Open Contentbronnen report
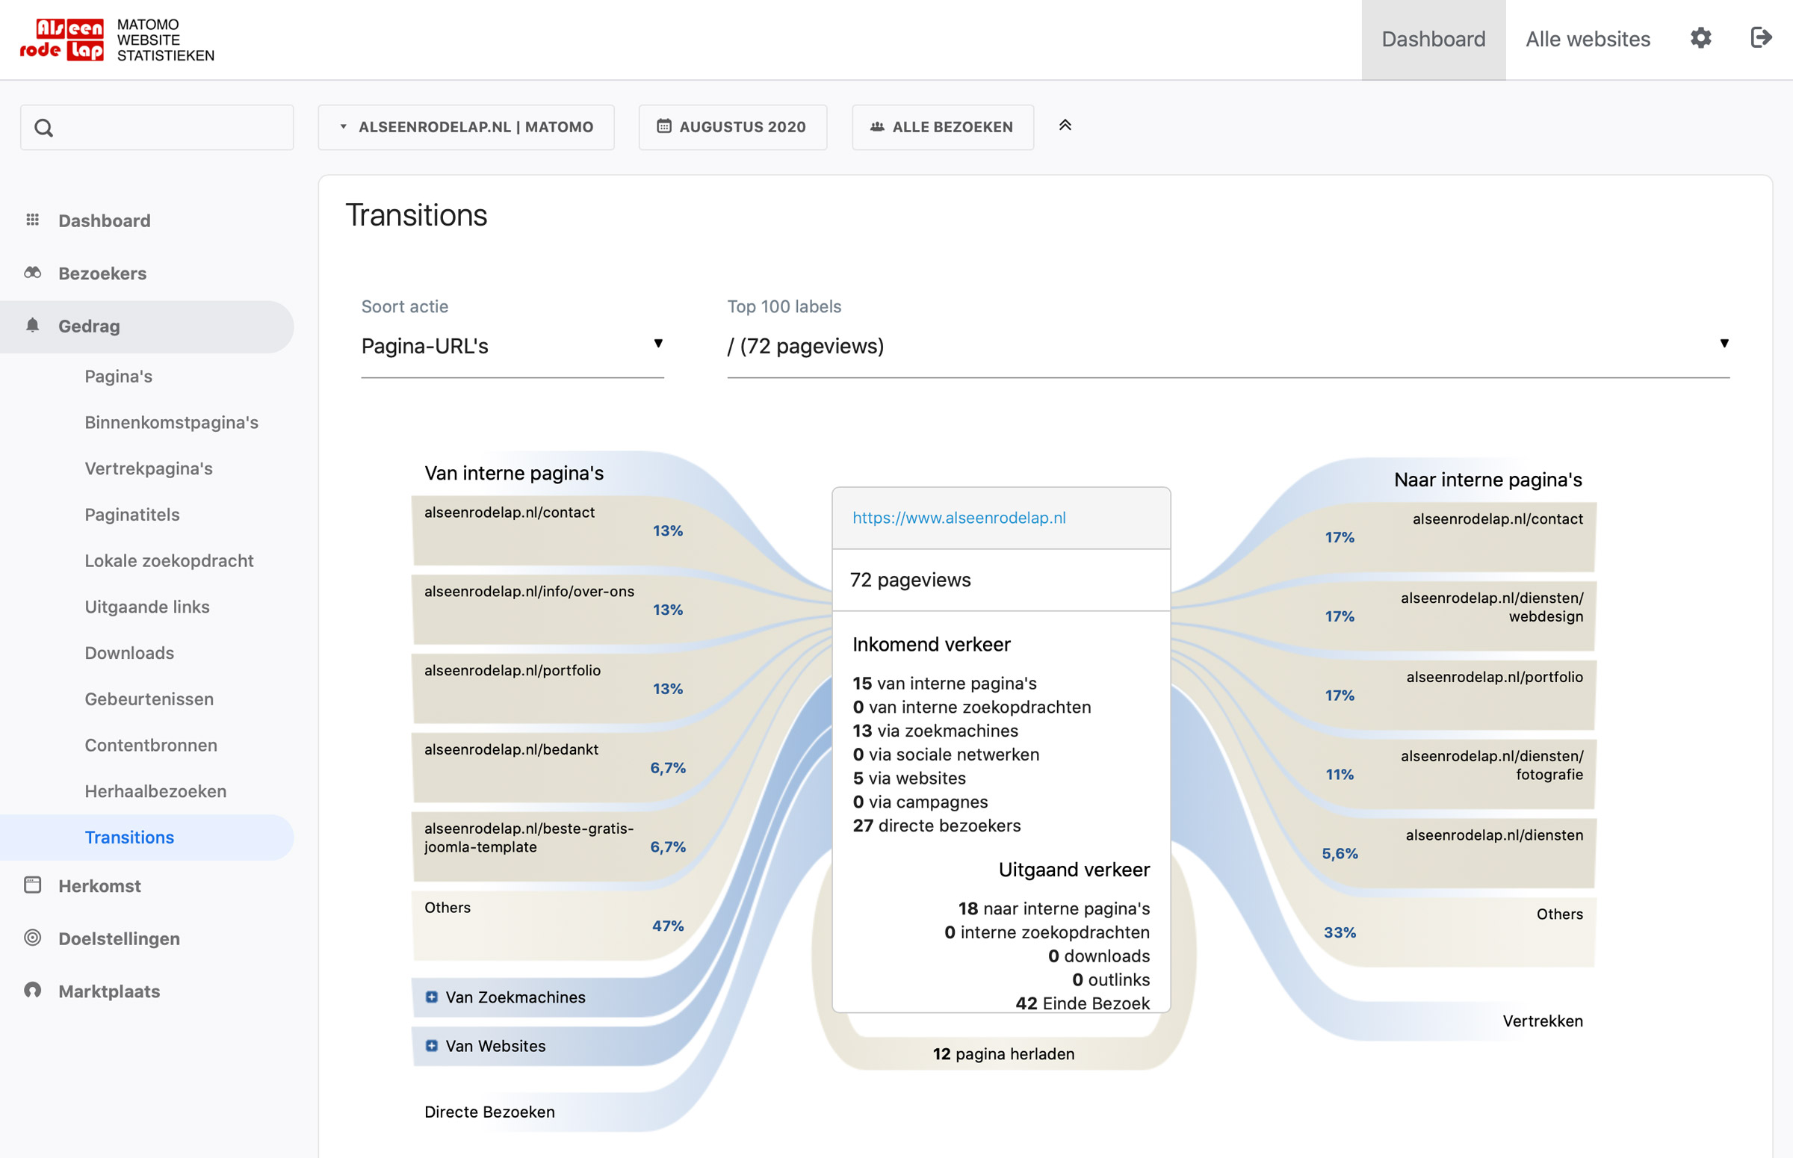The height and width of the screenshot is (1158, 1793). 150,745
